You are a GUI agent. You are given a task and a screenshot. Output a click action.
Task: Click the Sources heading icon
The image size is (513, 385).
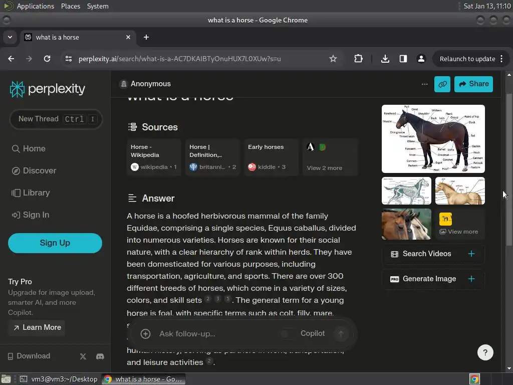[132, 127]
